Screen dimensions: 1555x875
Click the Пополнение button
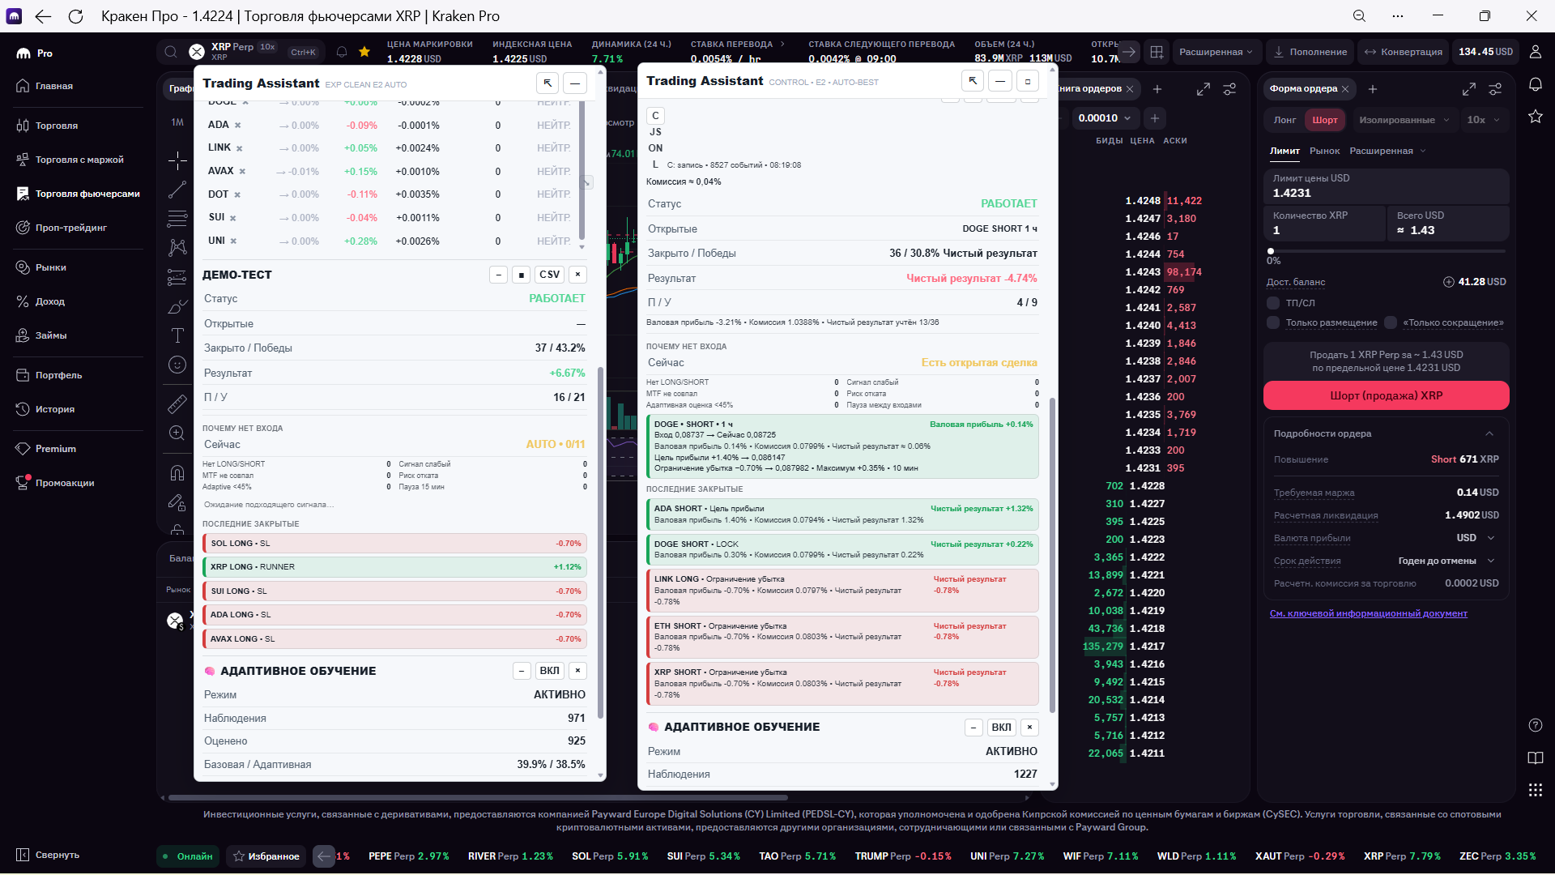[1310, 52]
